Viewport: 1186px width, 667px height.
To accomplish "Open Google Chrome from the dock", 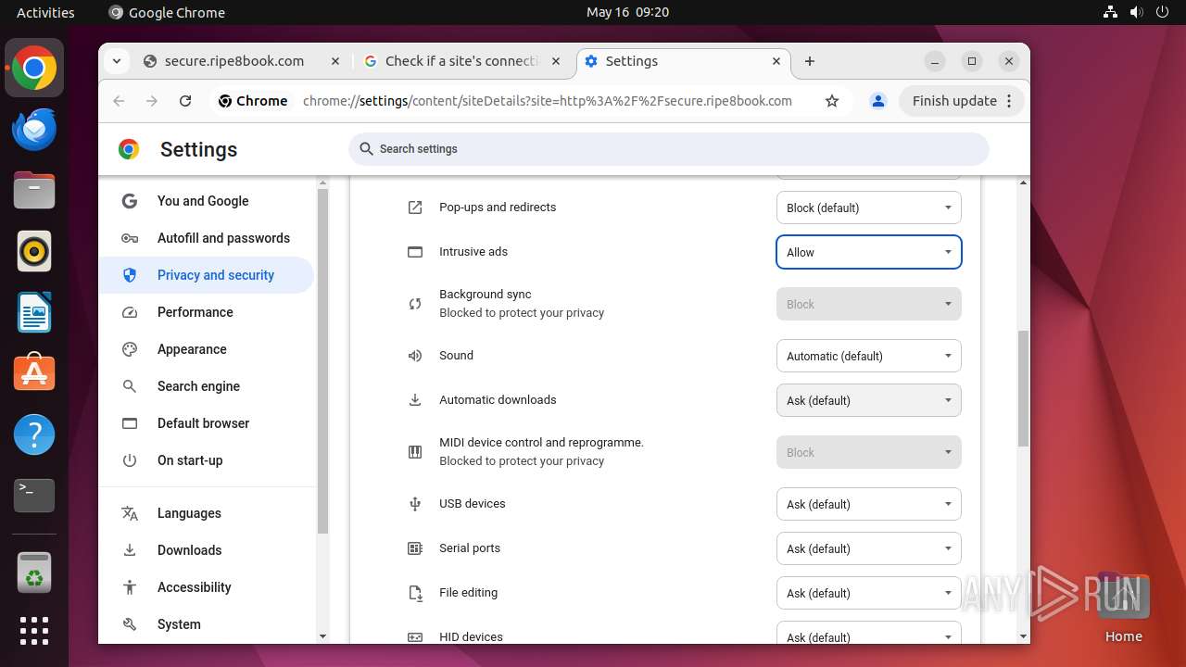I will click(34, 69).
